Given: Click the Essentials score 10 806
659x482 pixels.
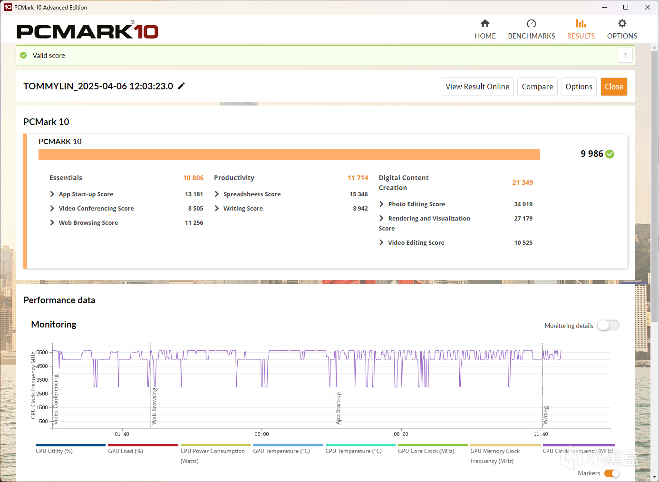Looking at the screenshot, I should (x=194, y=178).
